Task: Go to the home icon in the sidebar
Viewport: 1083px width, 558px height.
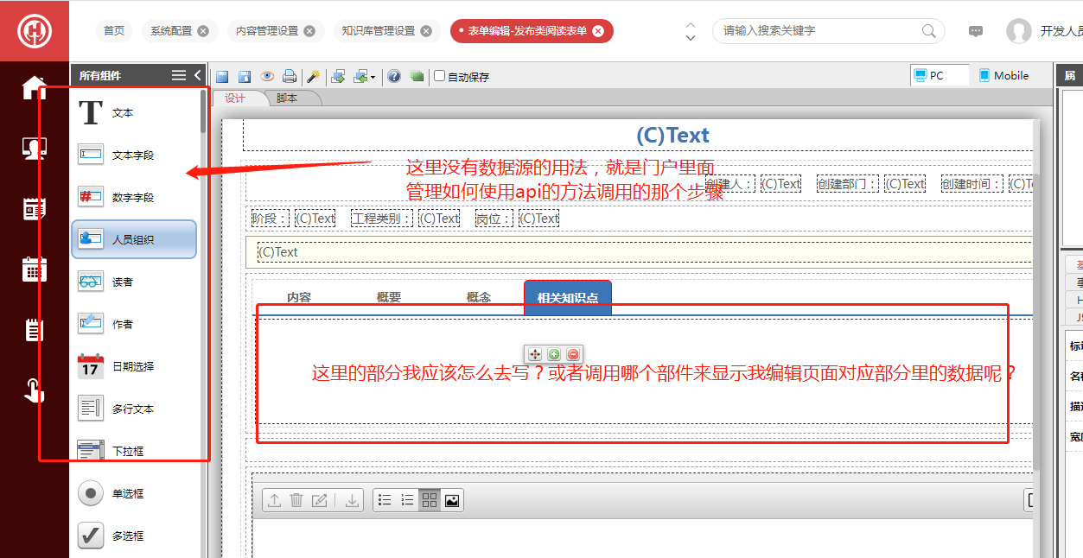Action: point(35,87)
